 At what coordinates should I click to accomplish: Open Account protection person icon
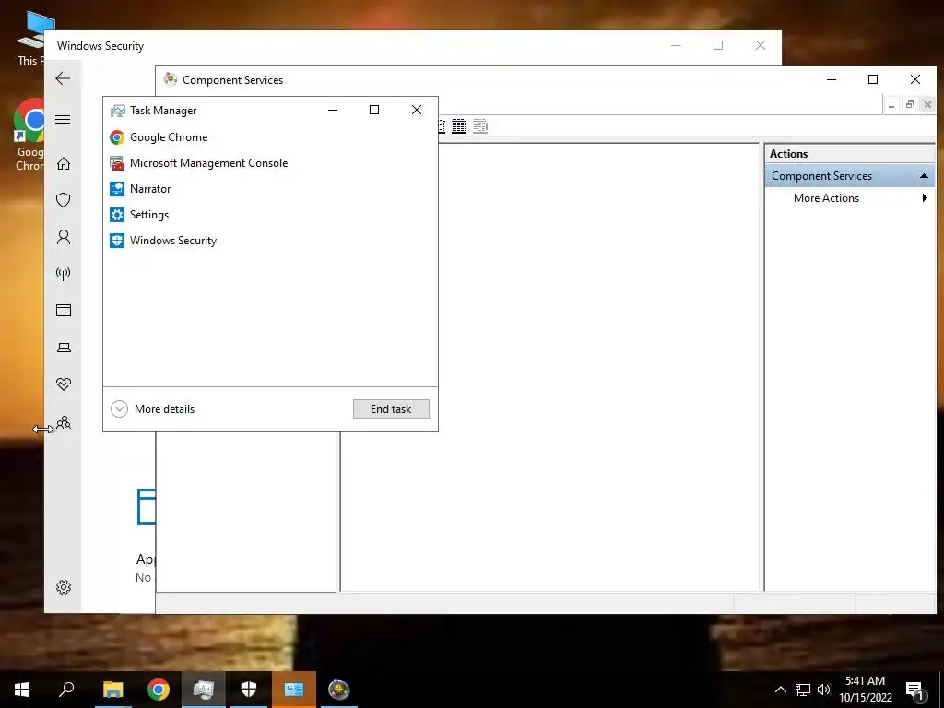click(64, 237)
